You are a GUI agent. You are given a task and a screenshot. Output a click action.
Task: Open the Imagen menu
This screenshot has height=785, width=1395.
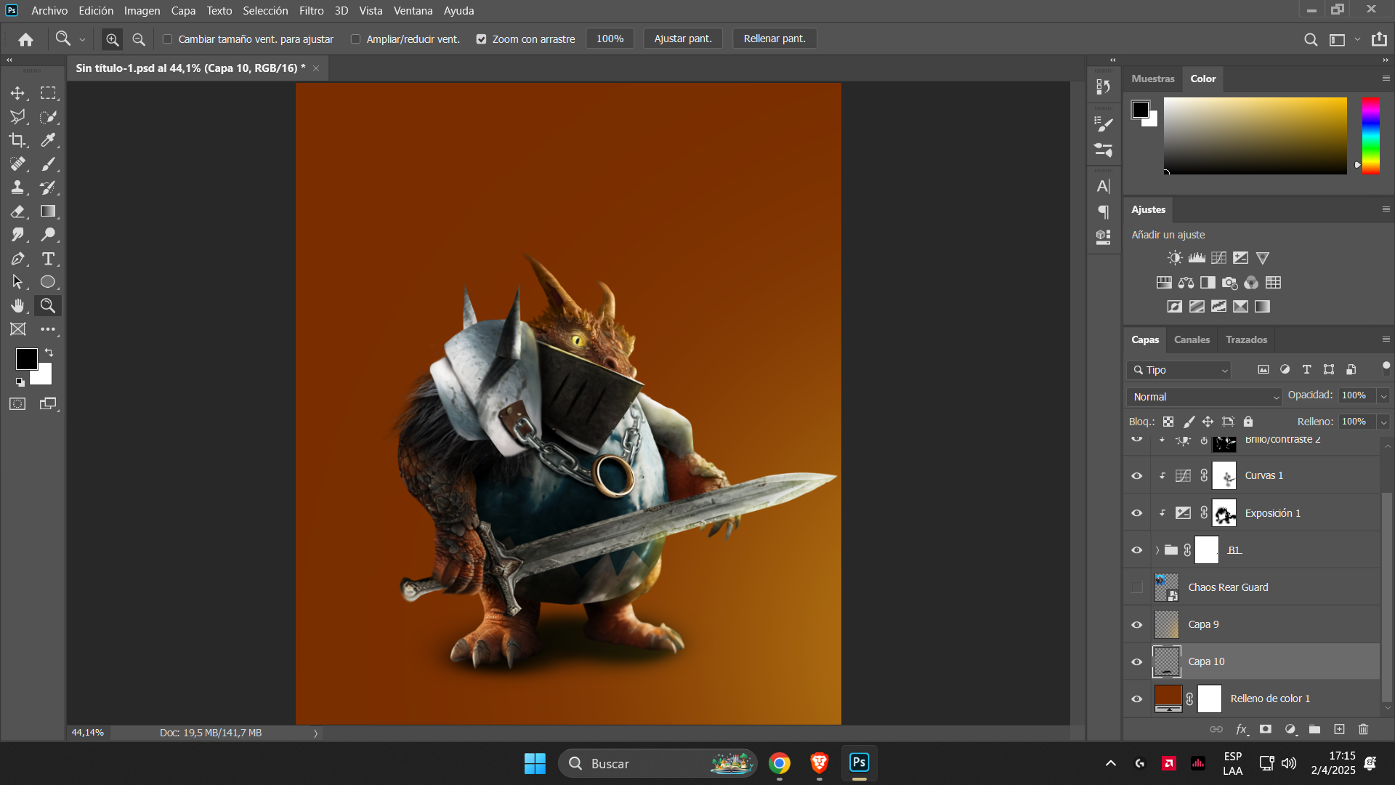click(x=142, y=11)
